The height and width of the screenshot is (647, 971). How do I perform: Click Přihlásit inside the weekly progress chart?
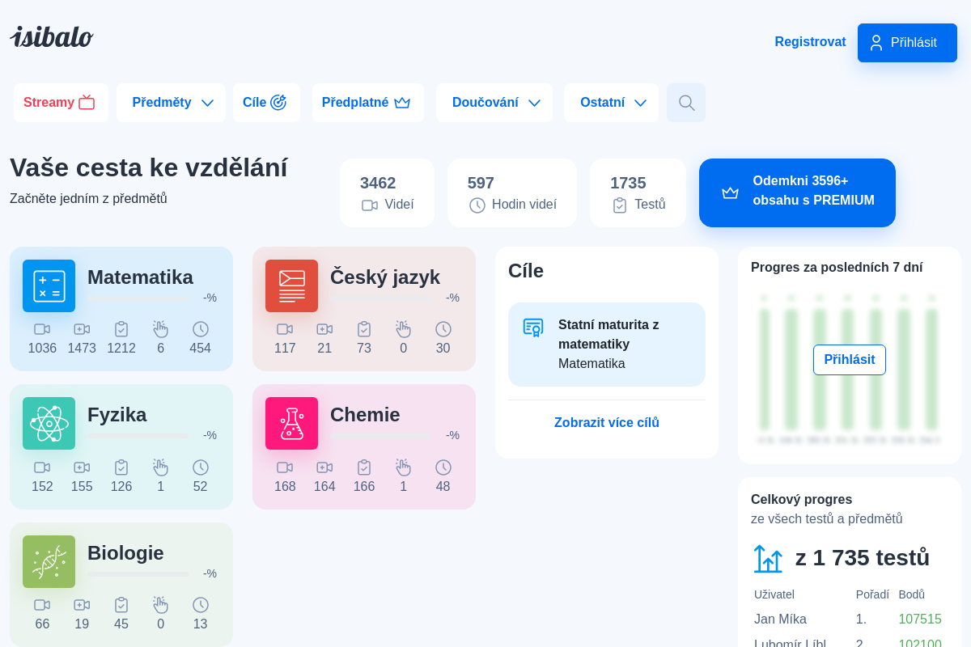pos(849,359)
